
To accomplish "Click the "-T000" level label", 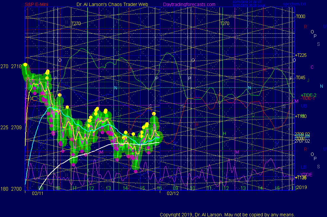I will (x=300, y=16).
